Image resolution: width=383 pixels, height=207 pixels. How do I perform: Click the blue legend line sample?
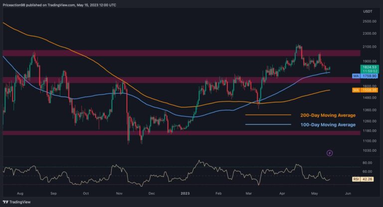(268, 124)
